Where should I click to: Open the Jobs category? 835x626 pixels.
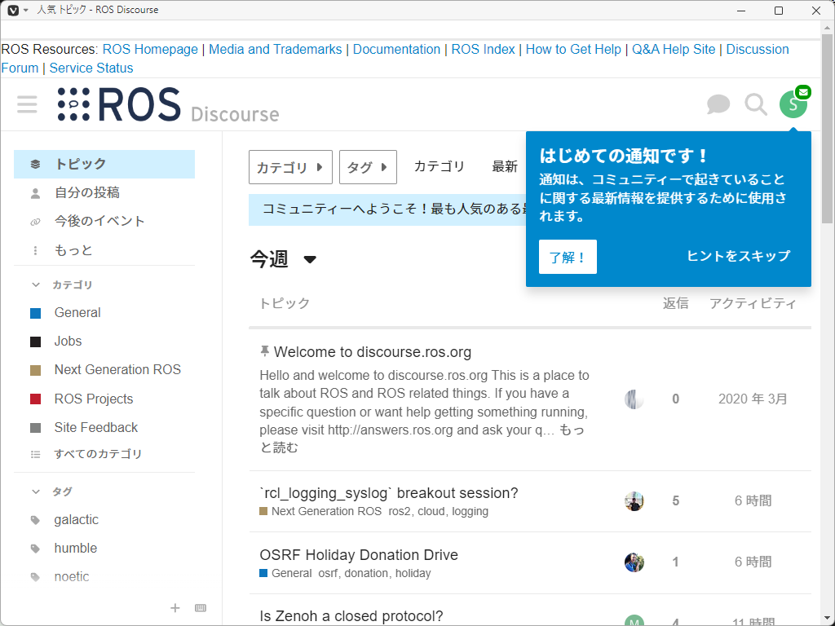click(x=68, y=342)
